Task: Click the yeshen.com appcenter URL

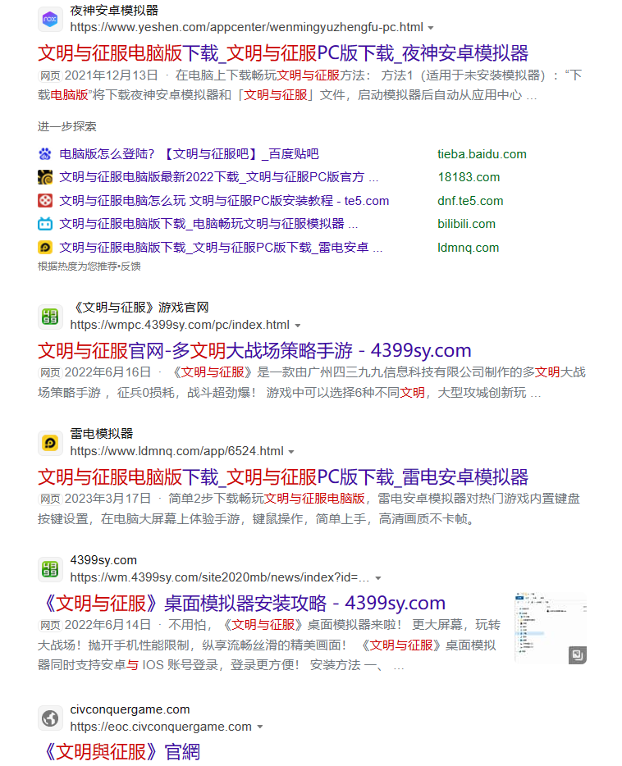Action: [247, 27]
